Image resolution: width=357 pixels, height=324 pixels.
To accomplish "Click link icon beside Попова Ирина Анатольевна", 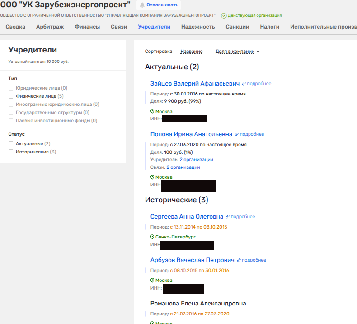I will 237,134.
